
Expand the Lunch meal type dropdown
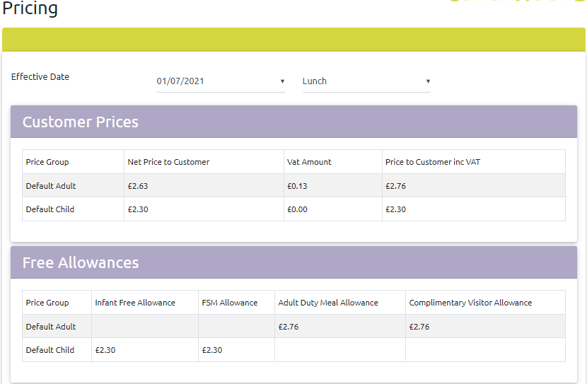click(x=366, y=81)
